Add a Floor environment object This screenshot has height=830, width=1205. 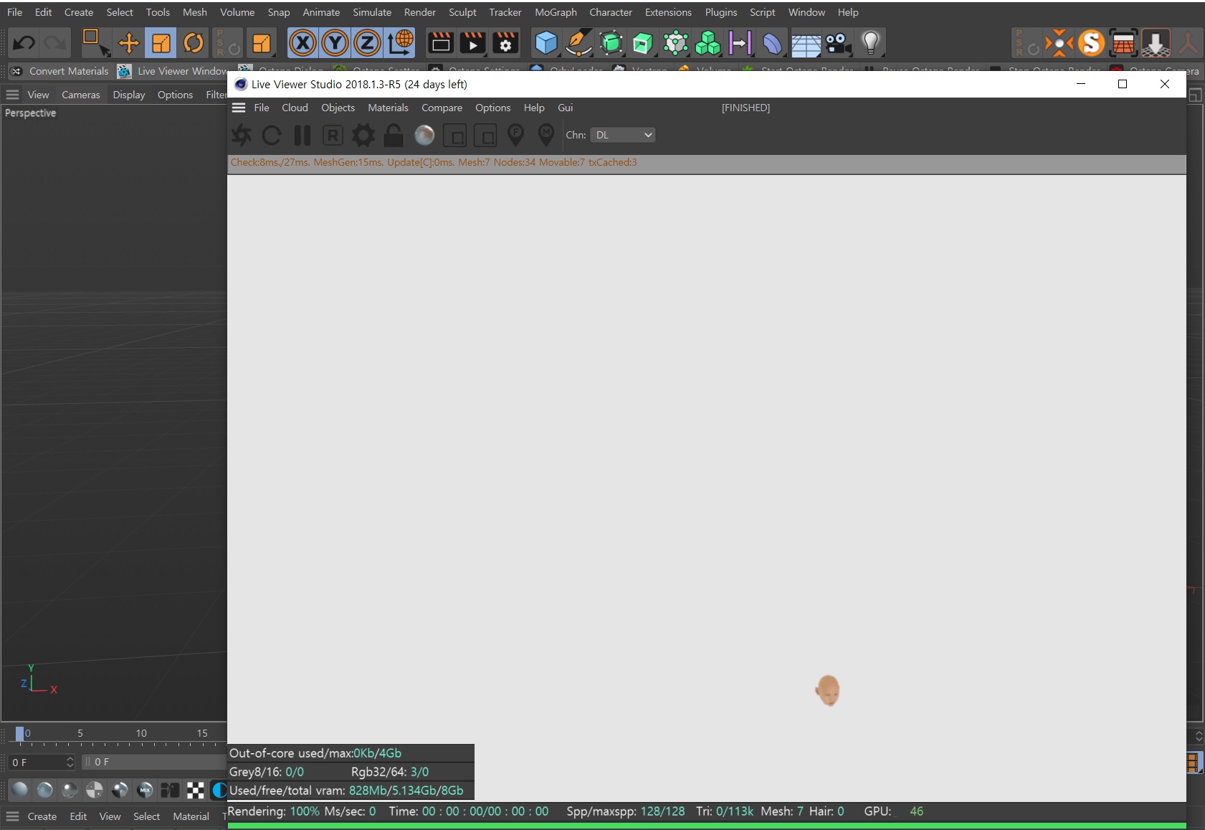tap(806, 44)
